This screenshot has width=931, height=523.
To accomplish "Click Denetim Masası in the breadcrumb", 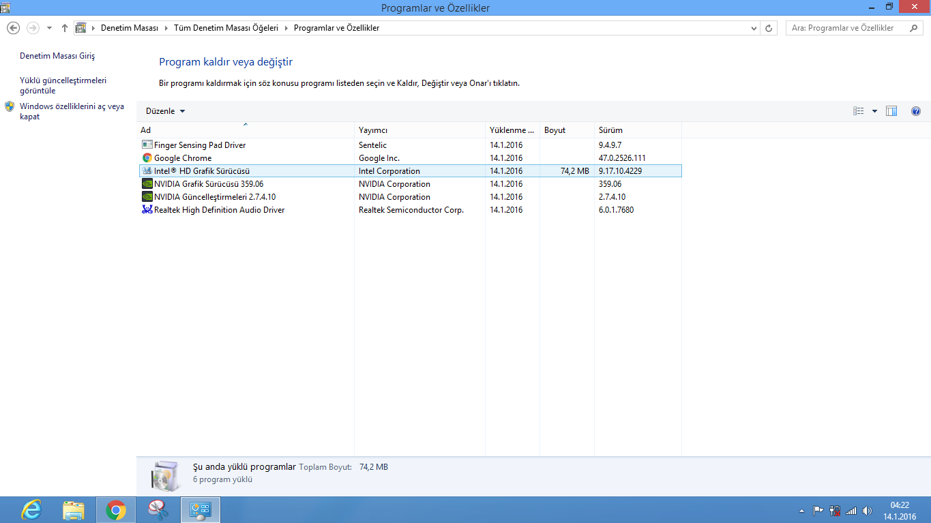I will click(130, 28).
